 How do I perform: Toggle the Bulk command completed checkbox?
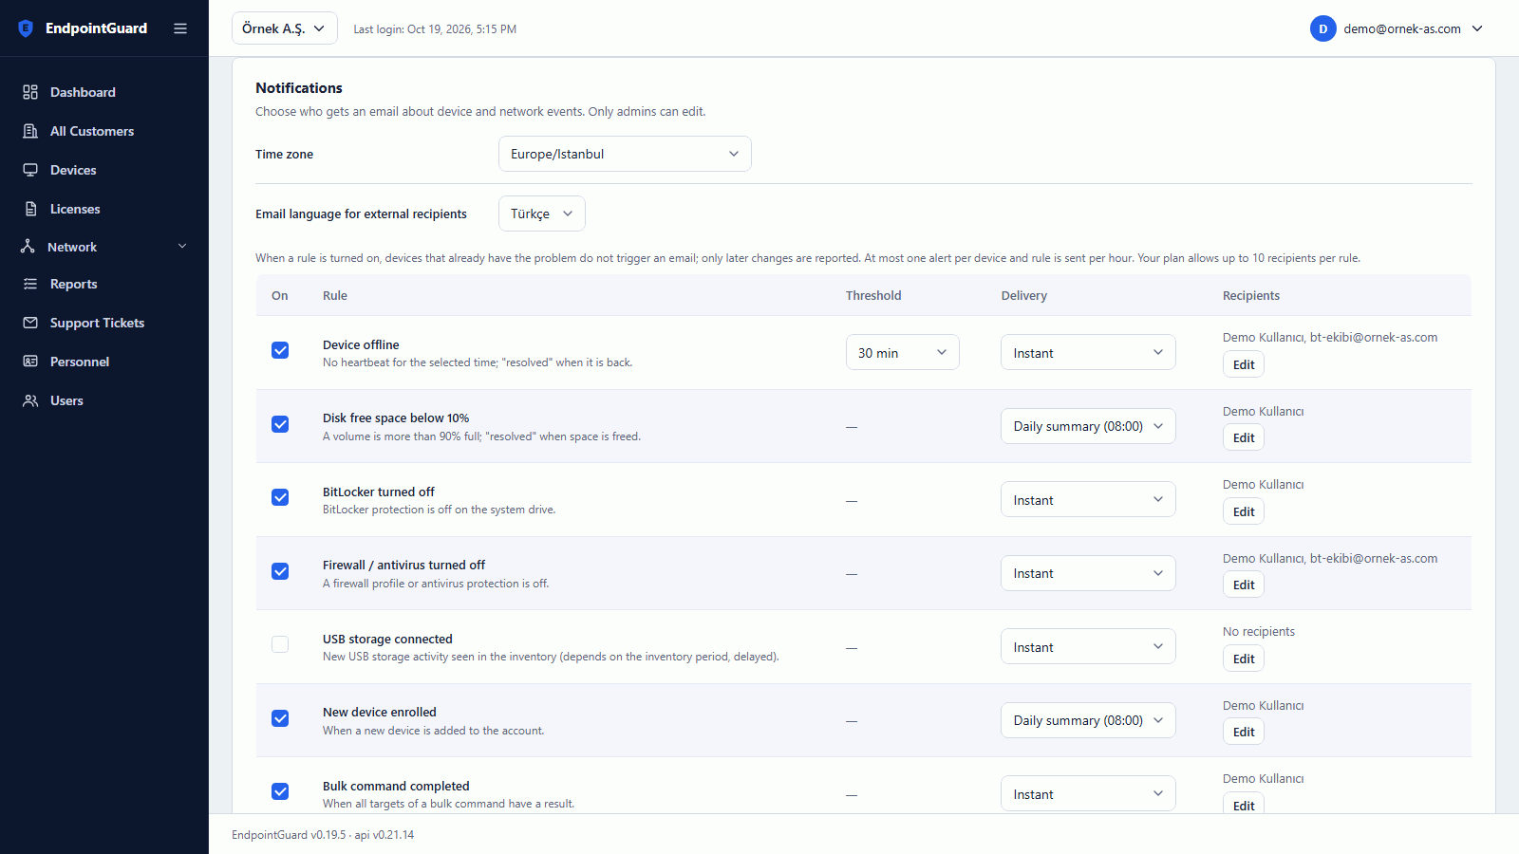pyautogui.click(x=280, y=791)
